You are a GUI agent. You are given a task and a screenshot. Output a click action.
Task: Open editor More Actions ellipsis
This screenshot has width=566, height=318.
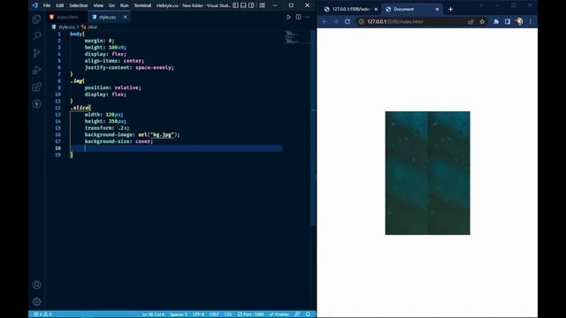pos(307,17)
